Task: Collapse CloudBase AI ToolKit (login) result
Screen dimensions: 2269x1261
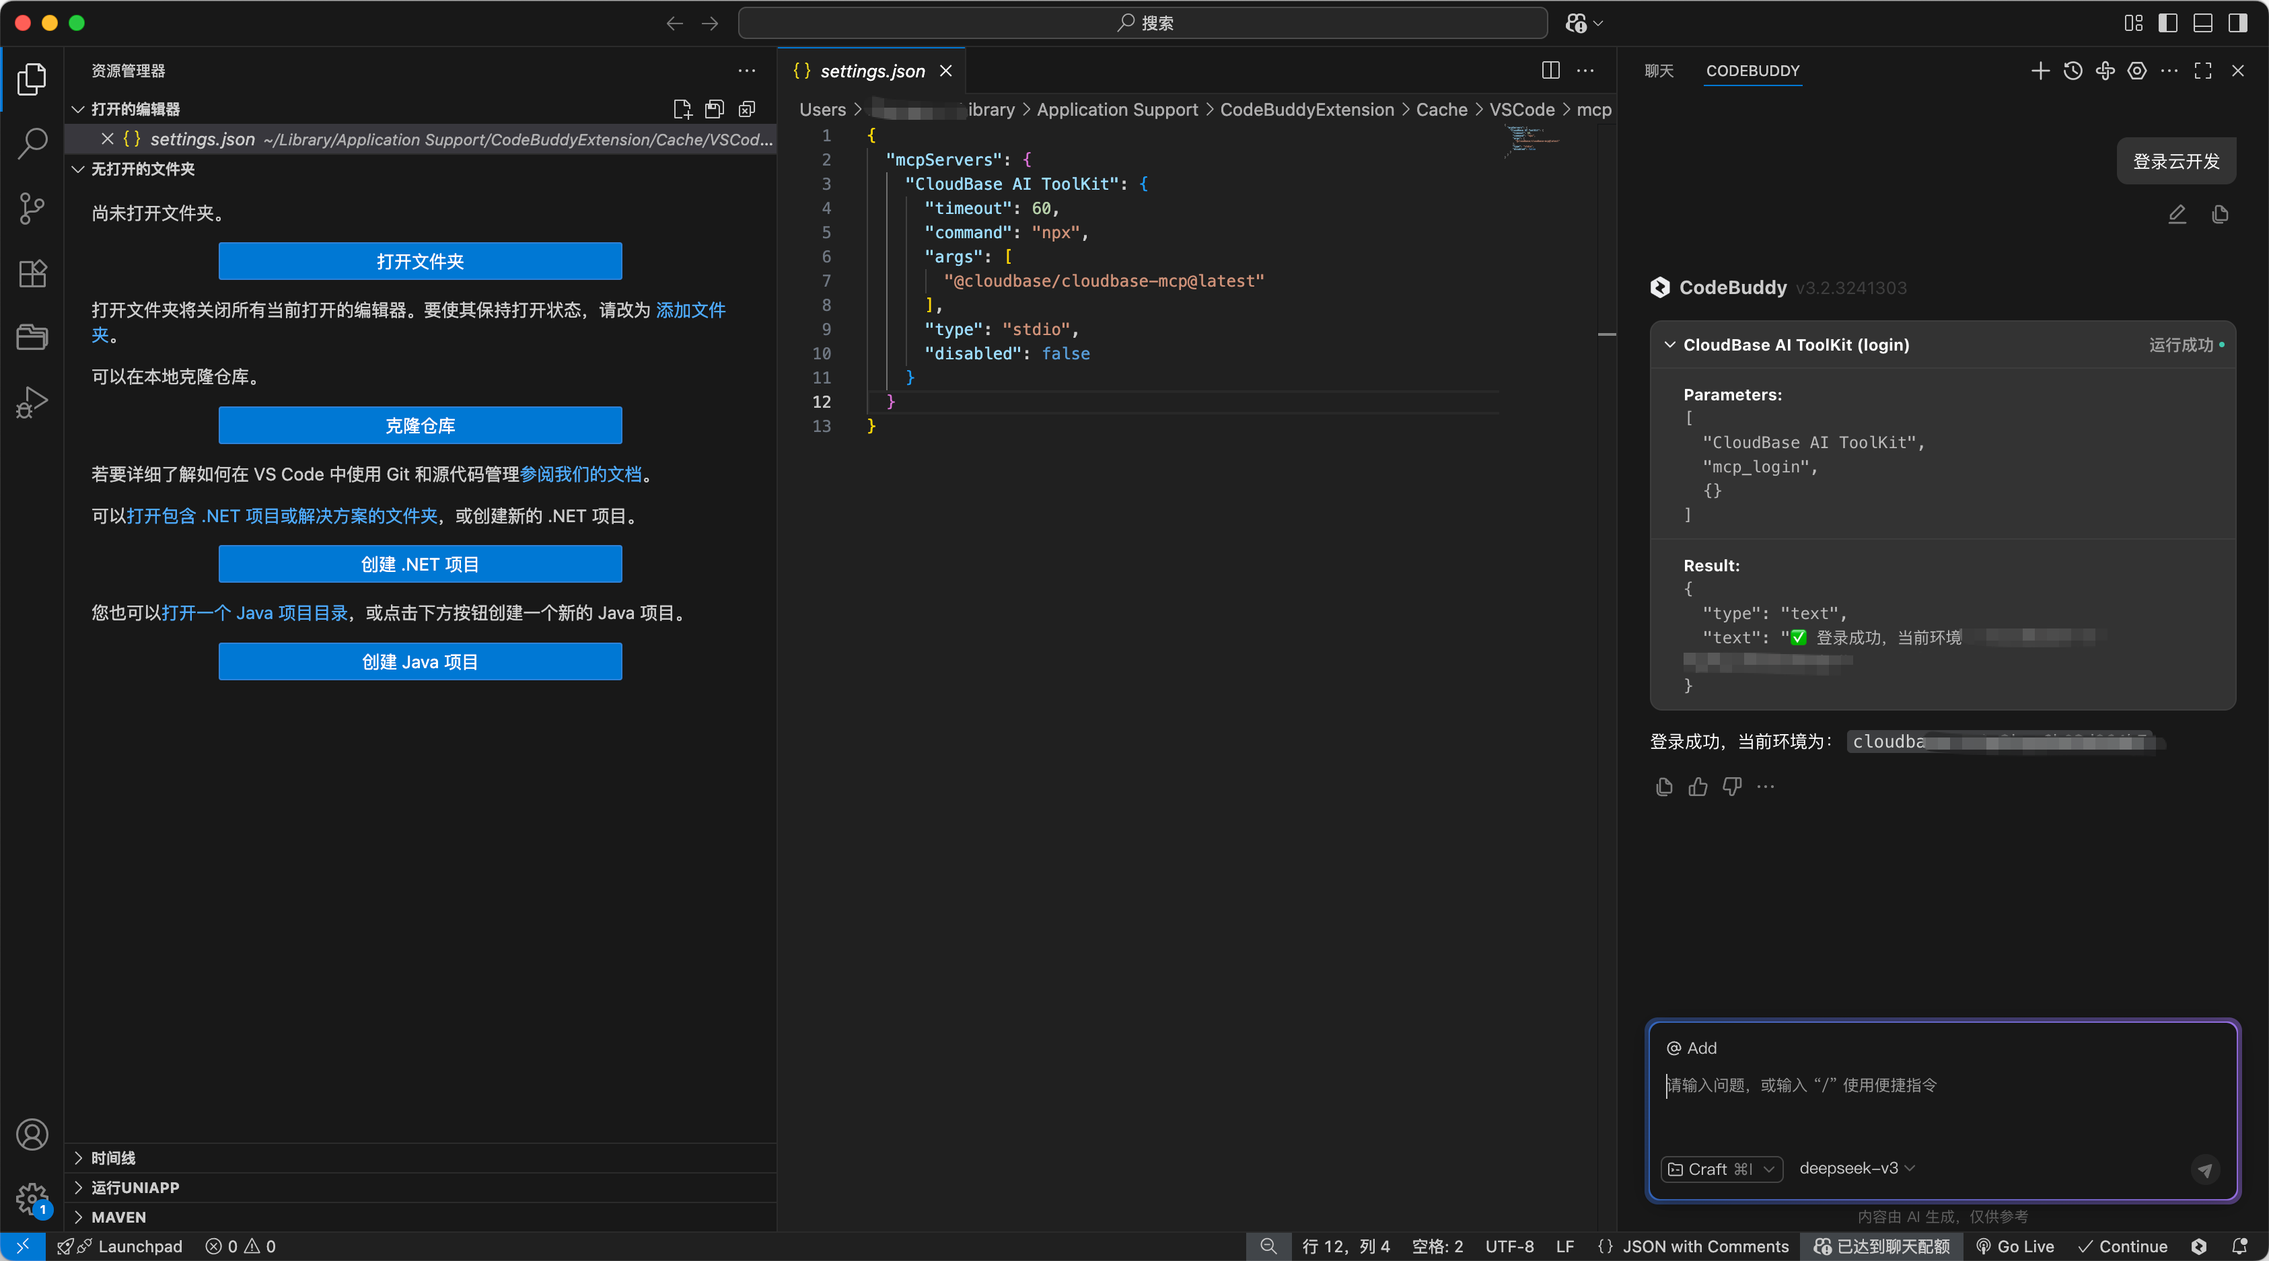Action: [1670, 345]
